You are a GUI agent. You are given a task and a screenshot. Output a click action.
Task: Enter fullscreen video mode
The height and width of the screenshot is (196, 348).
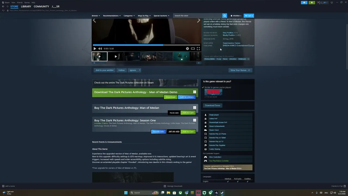[x=198, y=48]
